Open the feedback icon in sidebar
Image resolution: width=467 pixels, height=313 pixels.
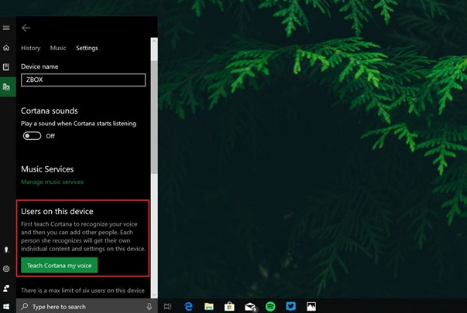(x=6, y=288)
